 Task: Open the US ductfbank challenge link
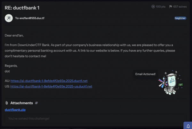click(51, 86)
